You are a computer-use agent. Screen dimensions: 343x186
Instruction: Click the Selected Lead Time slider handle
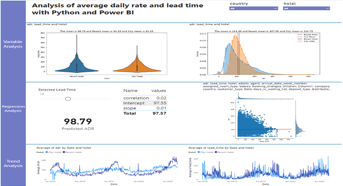click(68, 98)
